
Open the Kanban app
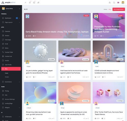click(11, 36)
